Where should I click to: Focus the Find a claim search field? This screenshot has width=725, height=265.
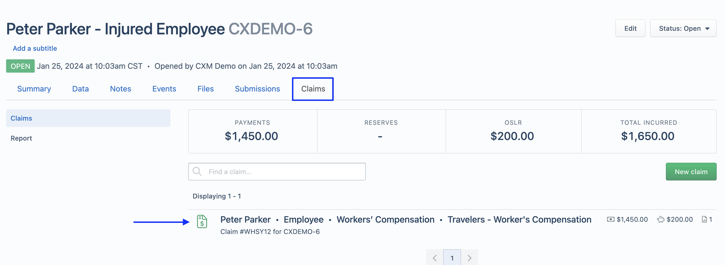click(x=277, y=171)
